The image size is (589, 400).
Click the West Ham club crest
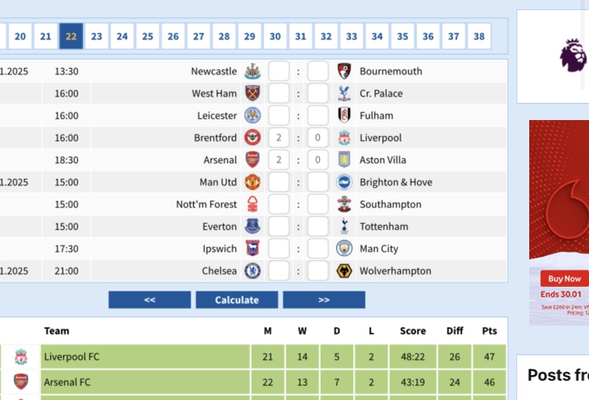[x=253, y=93]
